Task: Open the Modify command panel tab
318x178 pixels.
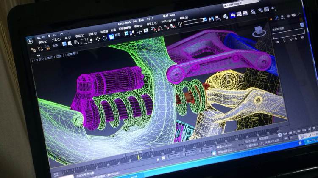Action: coord(282,17)
